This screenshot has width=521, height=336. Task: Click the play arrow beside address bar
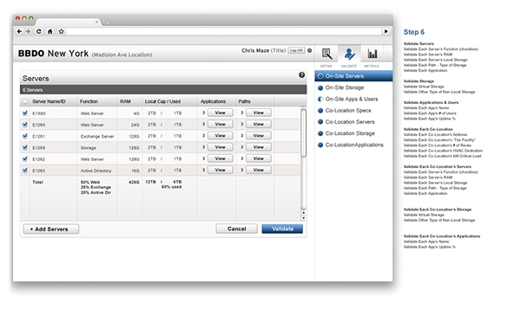[386, 31]
